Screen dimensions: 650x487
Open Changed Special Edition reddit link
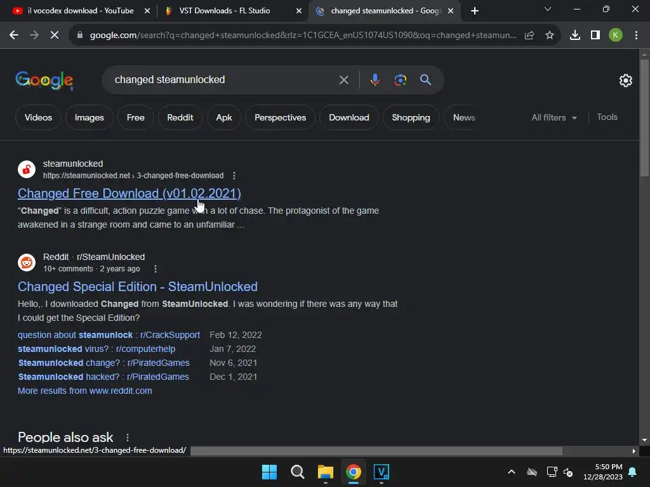pyautogui.click(x=138, y=287)
